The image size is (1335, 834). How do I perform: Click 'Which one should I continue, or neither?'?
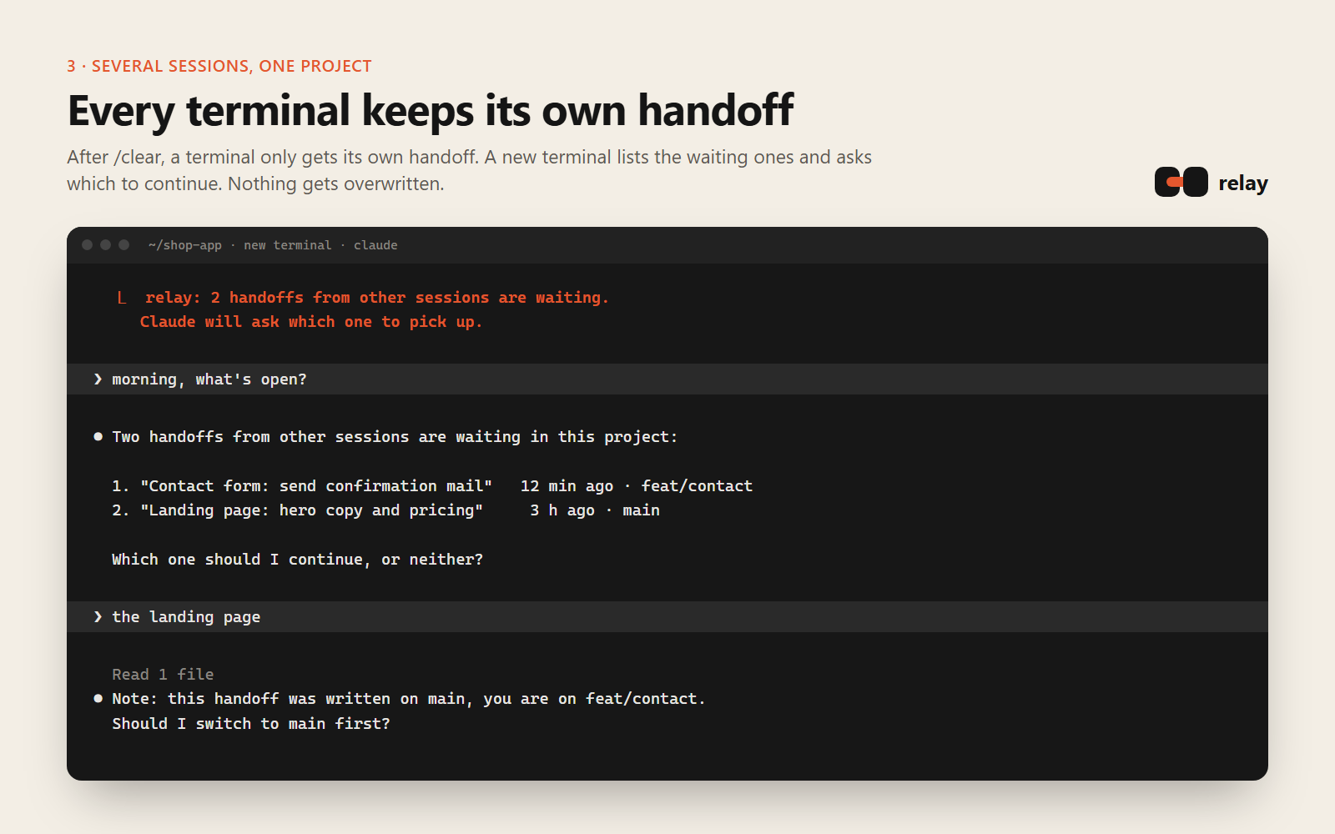(298, 560)
